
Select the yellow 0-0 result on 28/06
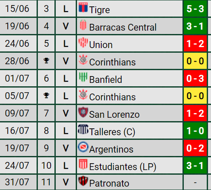(195, 61)
